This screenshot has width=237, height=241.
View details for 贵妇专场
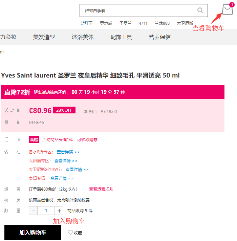(62, 178)
